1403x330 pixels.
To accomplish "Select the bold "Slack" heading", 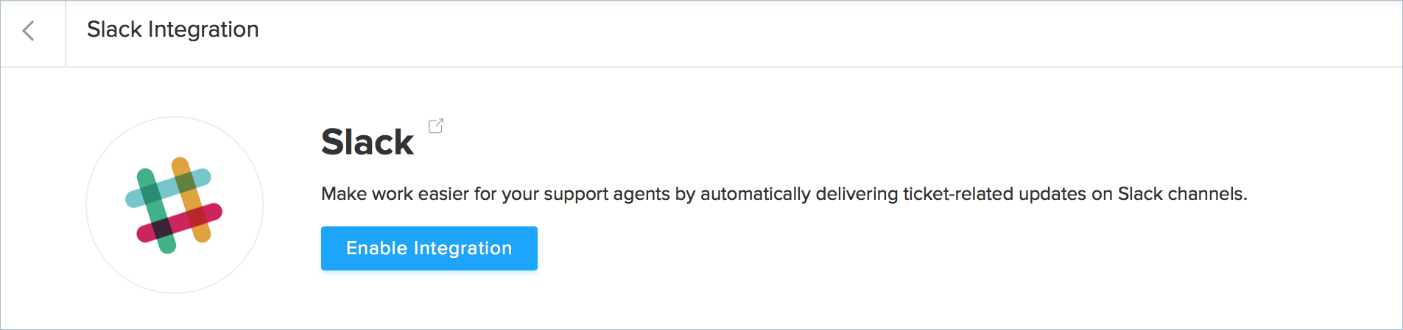I will coord(368,142).
